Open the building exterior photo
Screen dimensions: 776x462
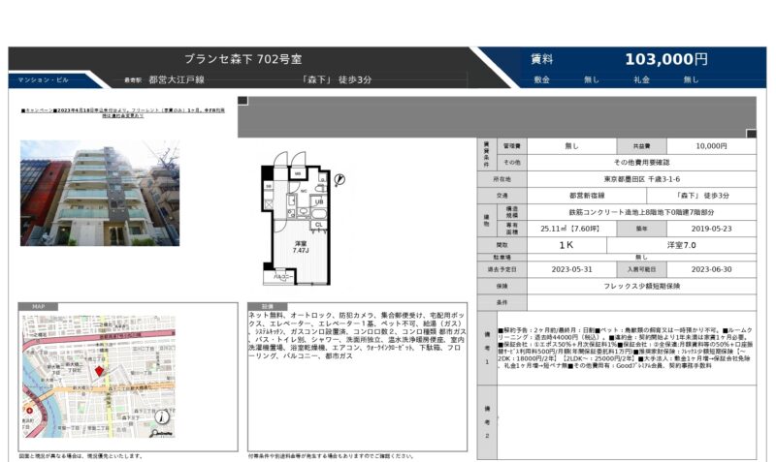coord(100,193)
